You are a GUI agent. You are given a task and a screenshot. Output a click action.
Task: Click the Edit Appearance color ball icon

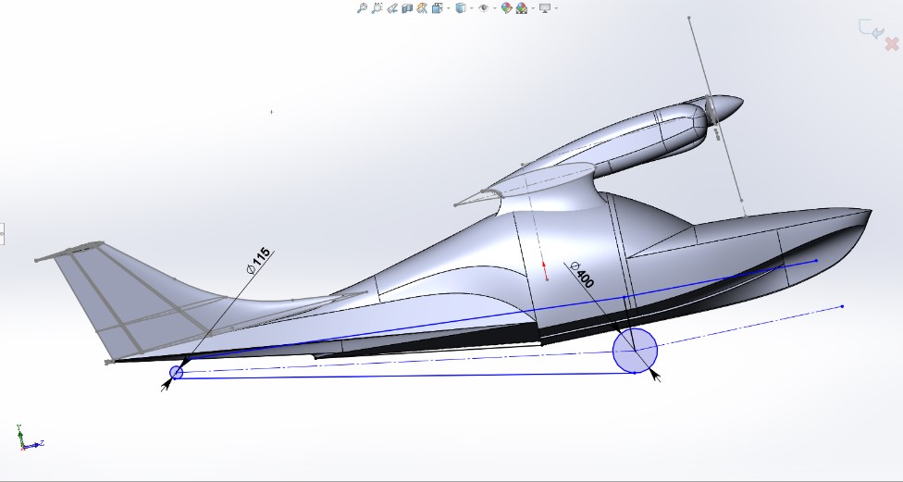[x=506, y=8]
